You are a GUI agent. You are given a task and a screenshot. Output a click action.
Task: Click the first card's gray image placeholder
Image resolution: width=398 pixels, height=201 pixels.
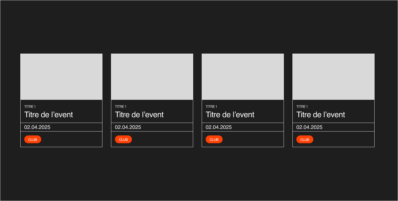coord(61,77)
